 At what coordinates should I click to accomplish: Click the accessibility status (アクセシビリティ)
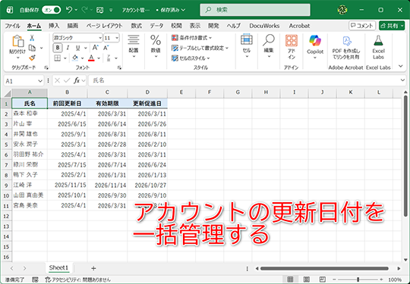click(77, 279)
